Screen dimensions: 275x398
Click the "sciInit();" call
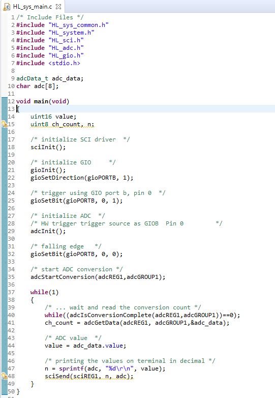48,147
